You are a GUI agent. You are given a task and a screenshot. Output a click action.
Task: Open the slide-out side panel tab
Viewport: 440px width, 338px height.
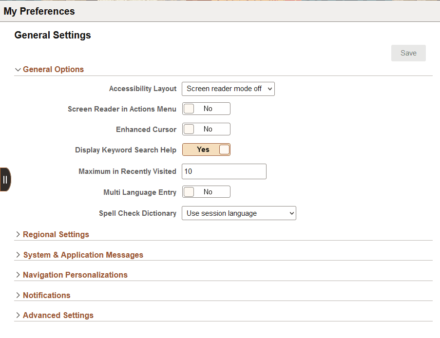(5, 179)
